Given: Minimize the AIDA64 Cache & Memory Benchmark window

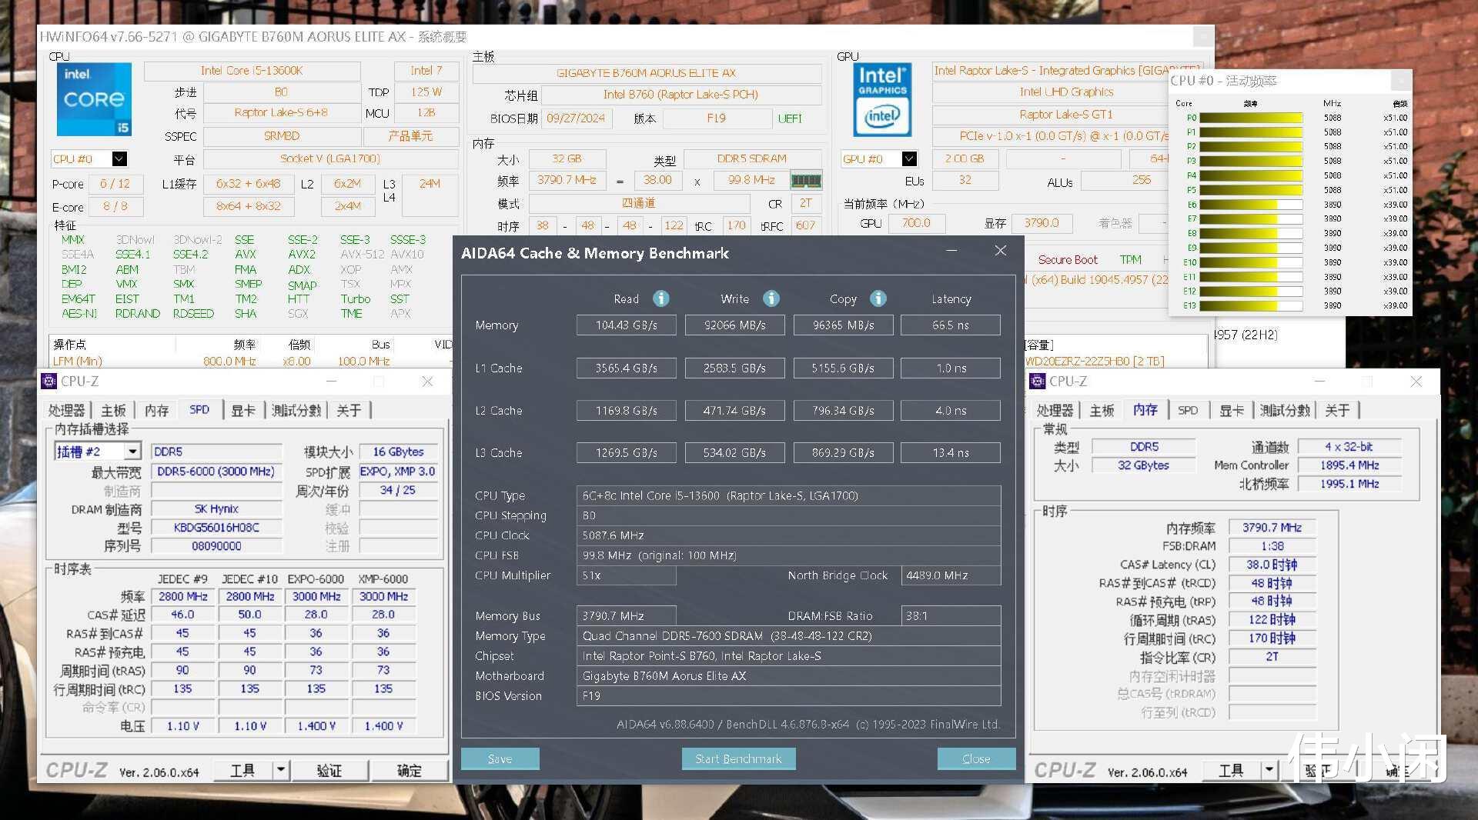Looking at the screenshot, I should pyautogui.click(x=951, y=251).
